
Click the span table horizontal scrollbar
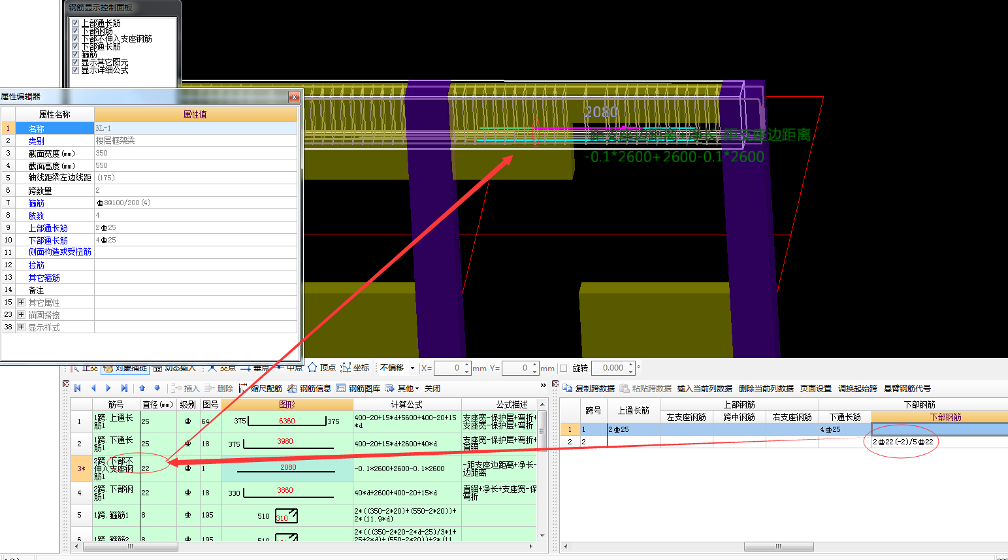click(x=779, y=546)
